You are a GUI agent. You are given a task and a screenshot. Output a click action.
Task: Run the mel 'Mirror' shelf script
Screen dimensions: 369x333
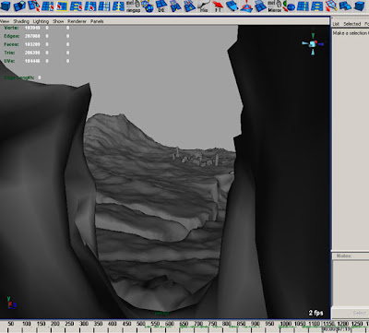tap(274, 6)
